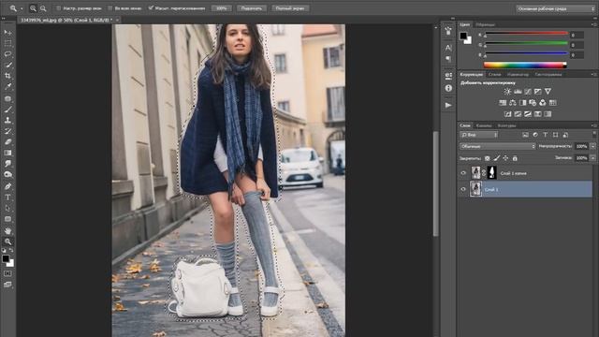
Task: Switch to the 'Каналы' tab
Action: click(x=484, y=125)
